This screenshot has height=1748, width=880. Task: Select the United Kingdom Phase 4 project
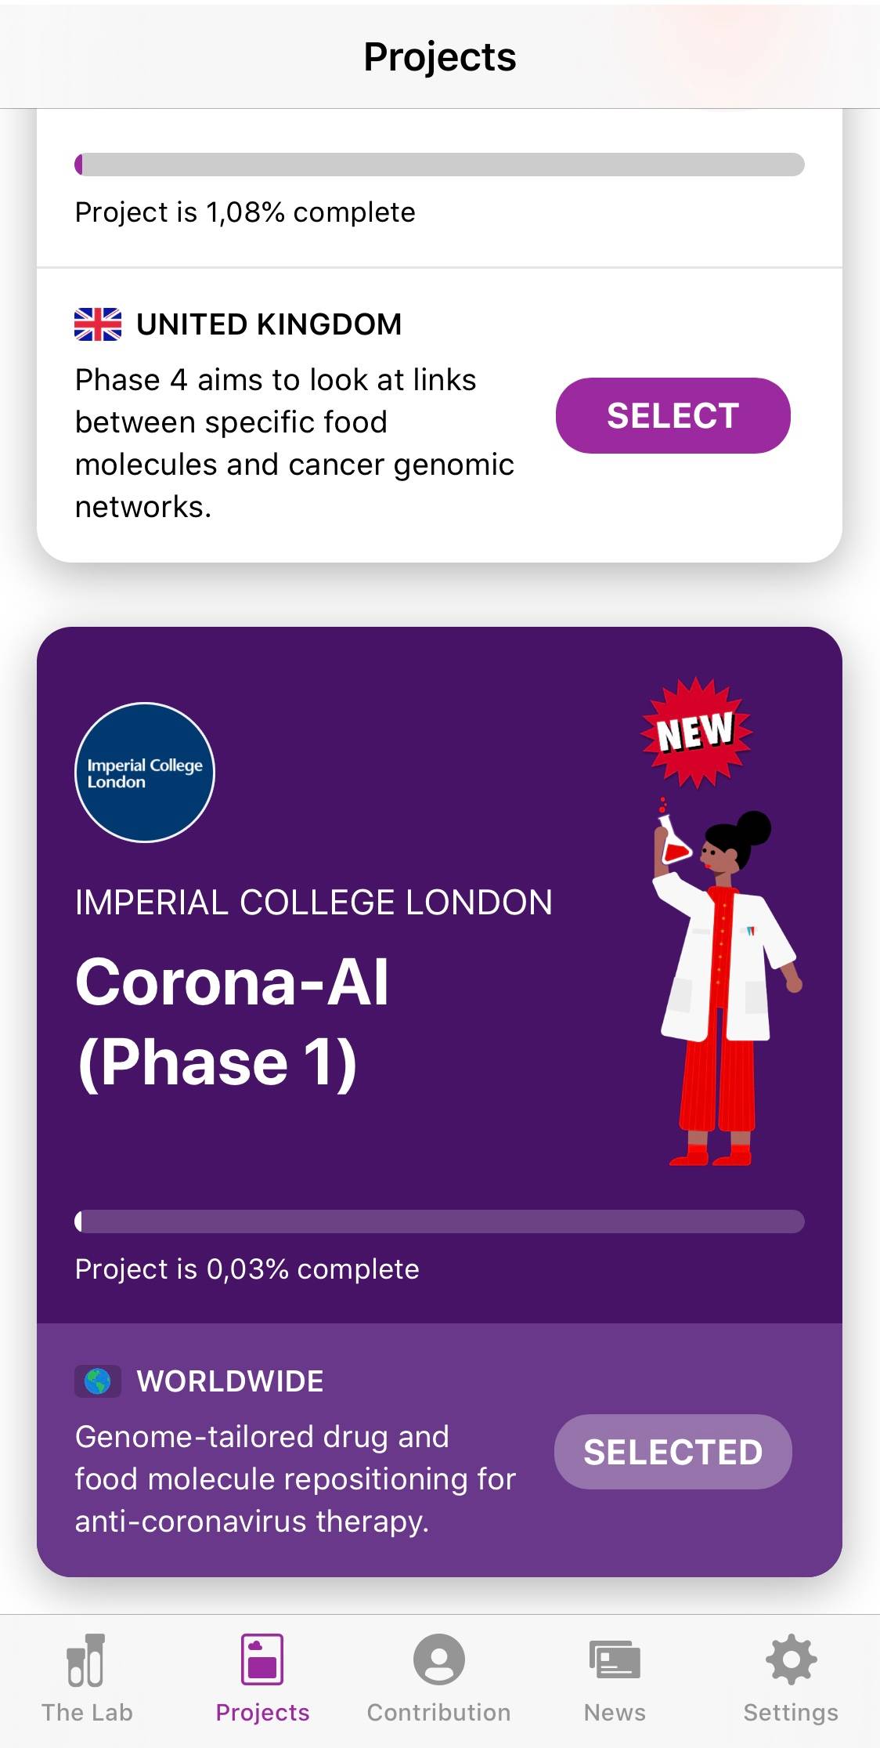coord(673,415)
